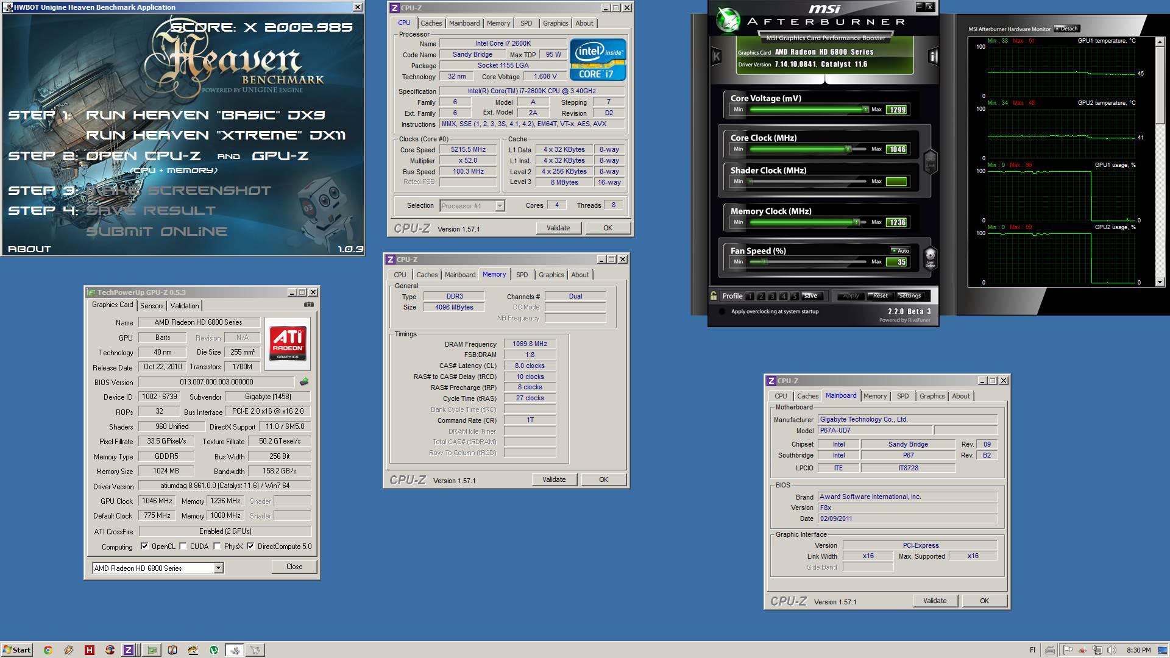1170x658 pixels.
Task: Click the Afterburner Reset button
Action: [880, 295]
